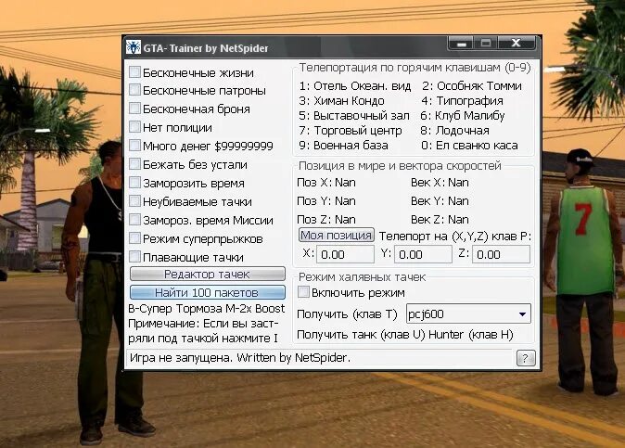Click 'Телепорт на (X,Y,Z) клав P:' label
The height and width of the screenshot is (448, 625).
pyautogui.click(x=455, y=237)
